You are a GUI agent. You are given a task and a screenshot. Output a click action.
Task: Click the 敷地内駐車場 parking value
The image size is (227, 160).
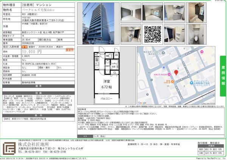click(x=28, y=83)
